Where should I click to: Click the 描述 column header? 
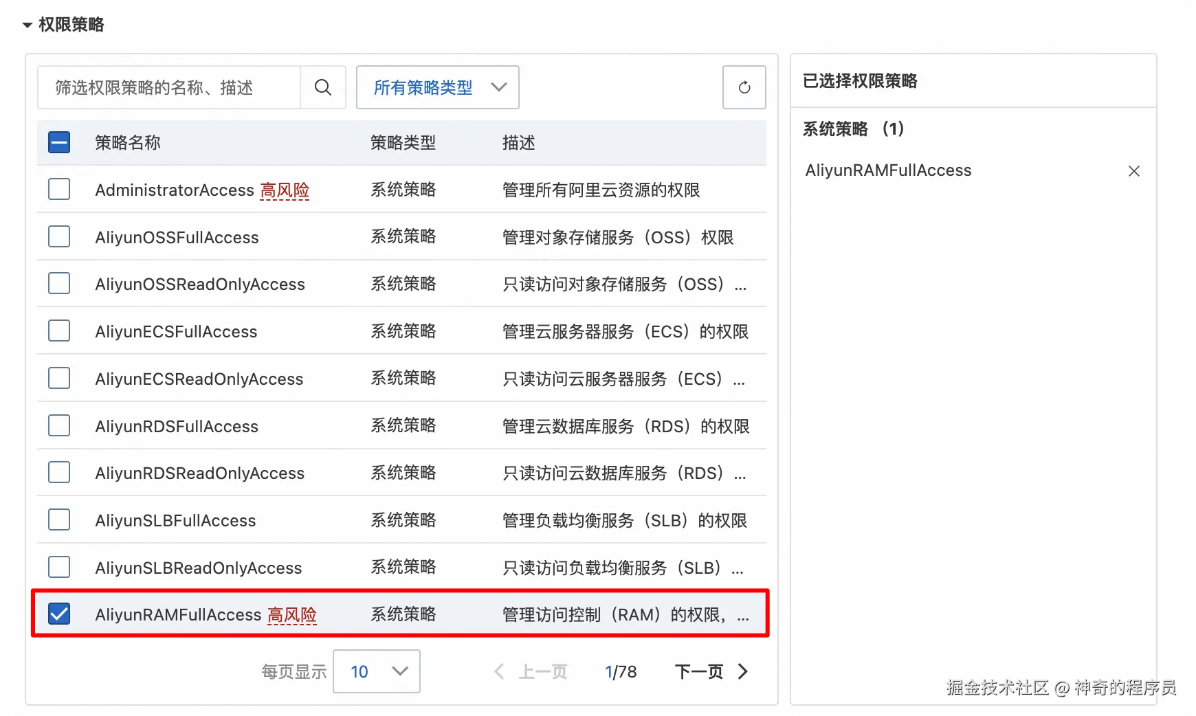point(519,142)
